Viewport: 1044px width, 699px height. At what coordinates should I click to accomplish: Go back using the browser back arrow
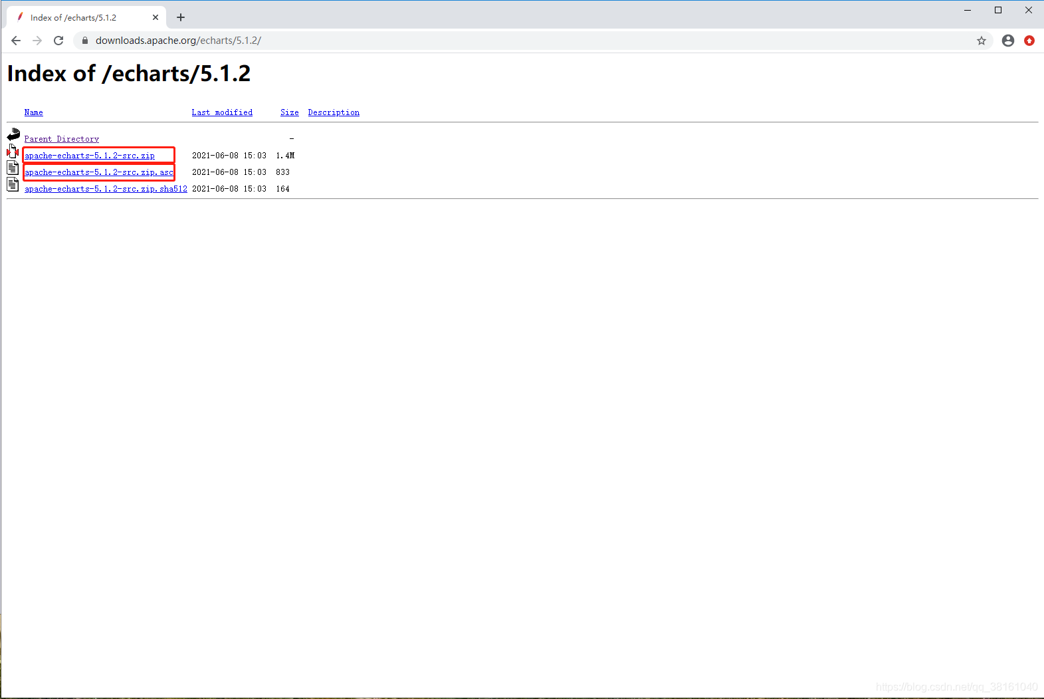tap(16, 41)
